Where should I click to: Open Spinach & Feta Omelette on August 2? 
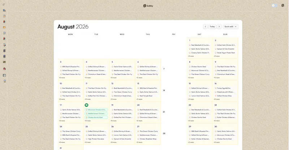pos(225,49)
